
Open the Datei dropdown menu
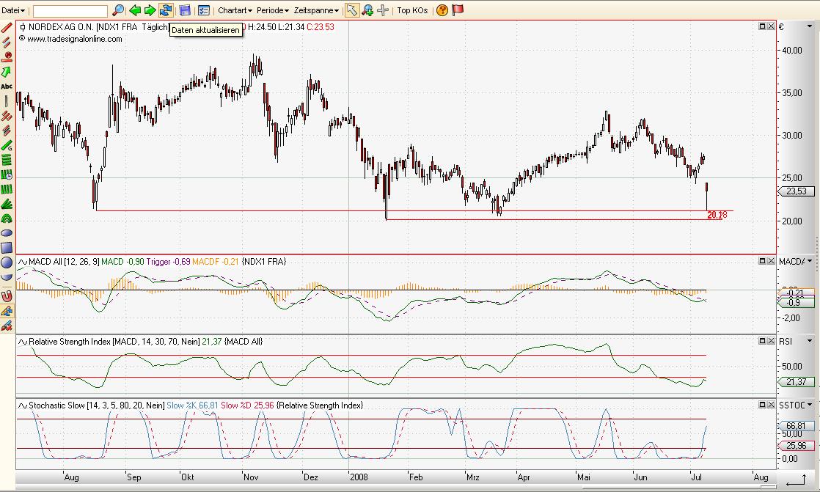pos(13,10)
